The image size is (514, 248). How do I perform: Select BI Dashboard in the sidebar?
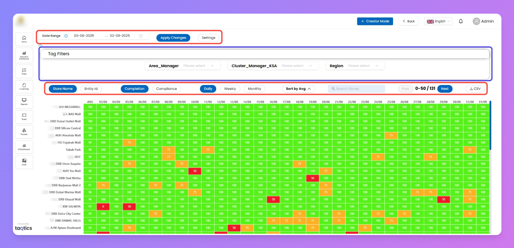click(x=24, y=147)
